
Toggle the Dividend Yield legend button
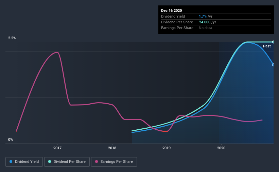coord(24,162)
